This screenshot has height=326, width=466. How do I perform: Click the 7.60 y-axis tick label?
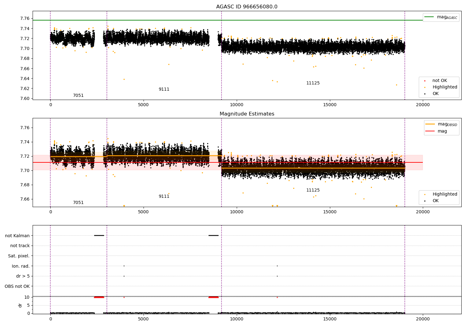click(x=25, y=98)
